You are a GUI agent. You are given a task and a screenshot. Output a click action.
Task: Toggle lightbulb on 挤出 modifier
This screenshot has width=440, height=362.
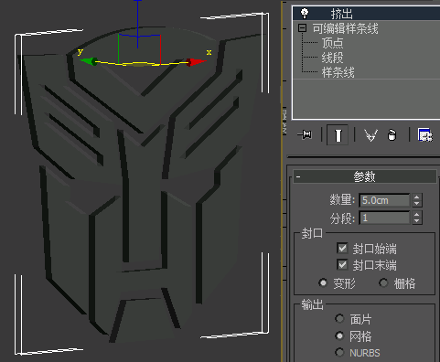(305, 14)
